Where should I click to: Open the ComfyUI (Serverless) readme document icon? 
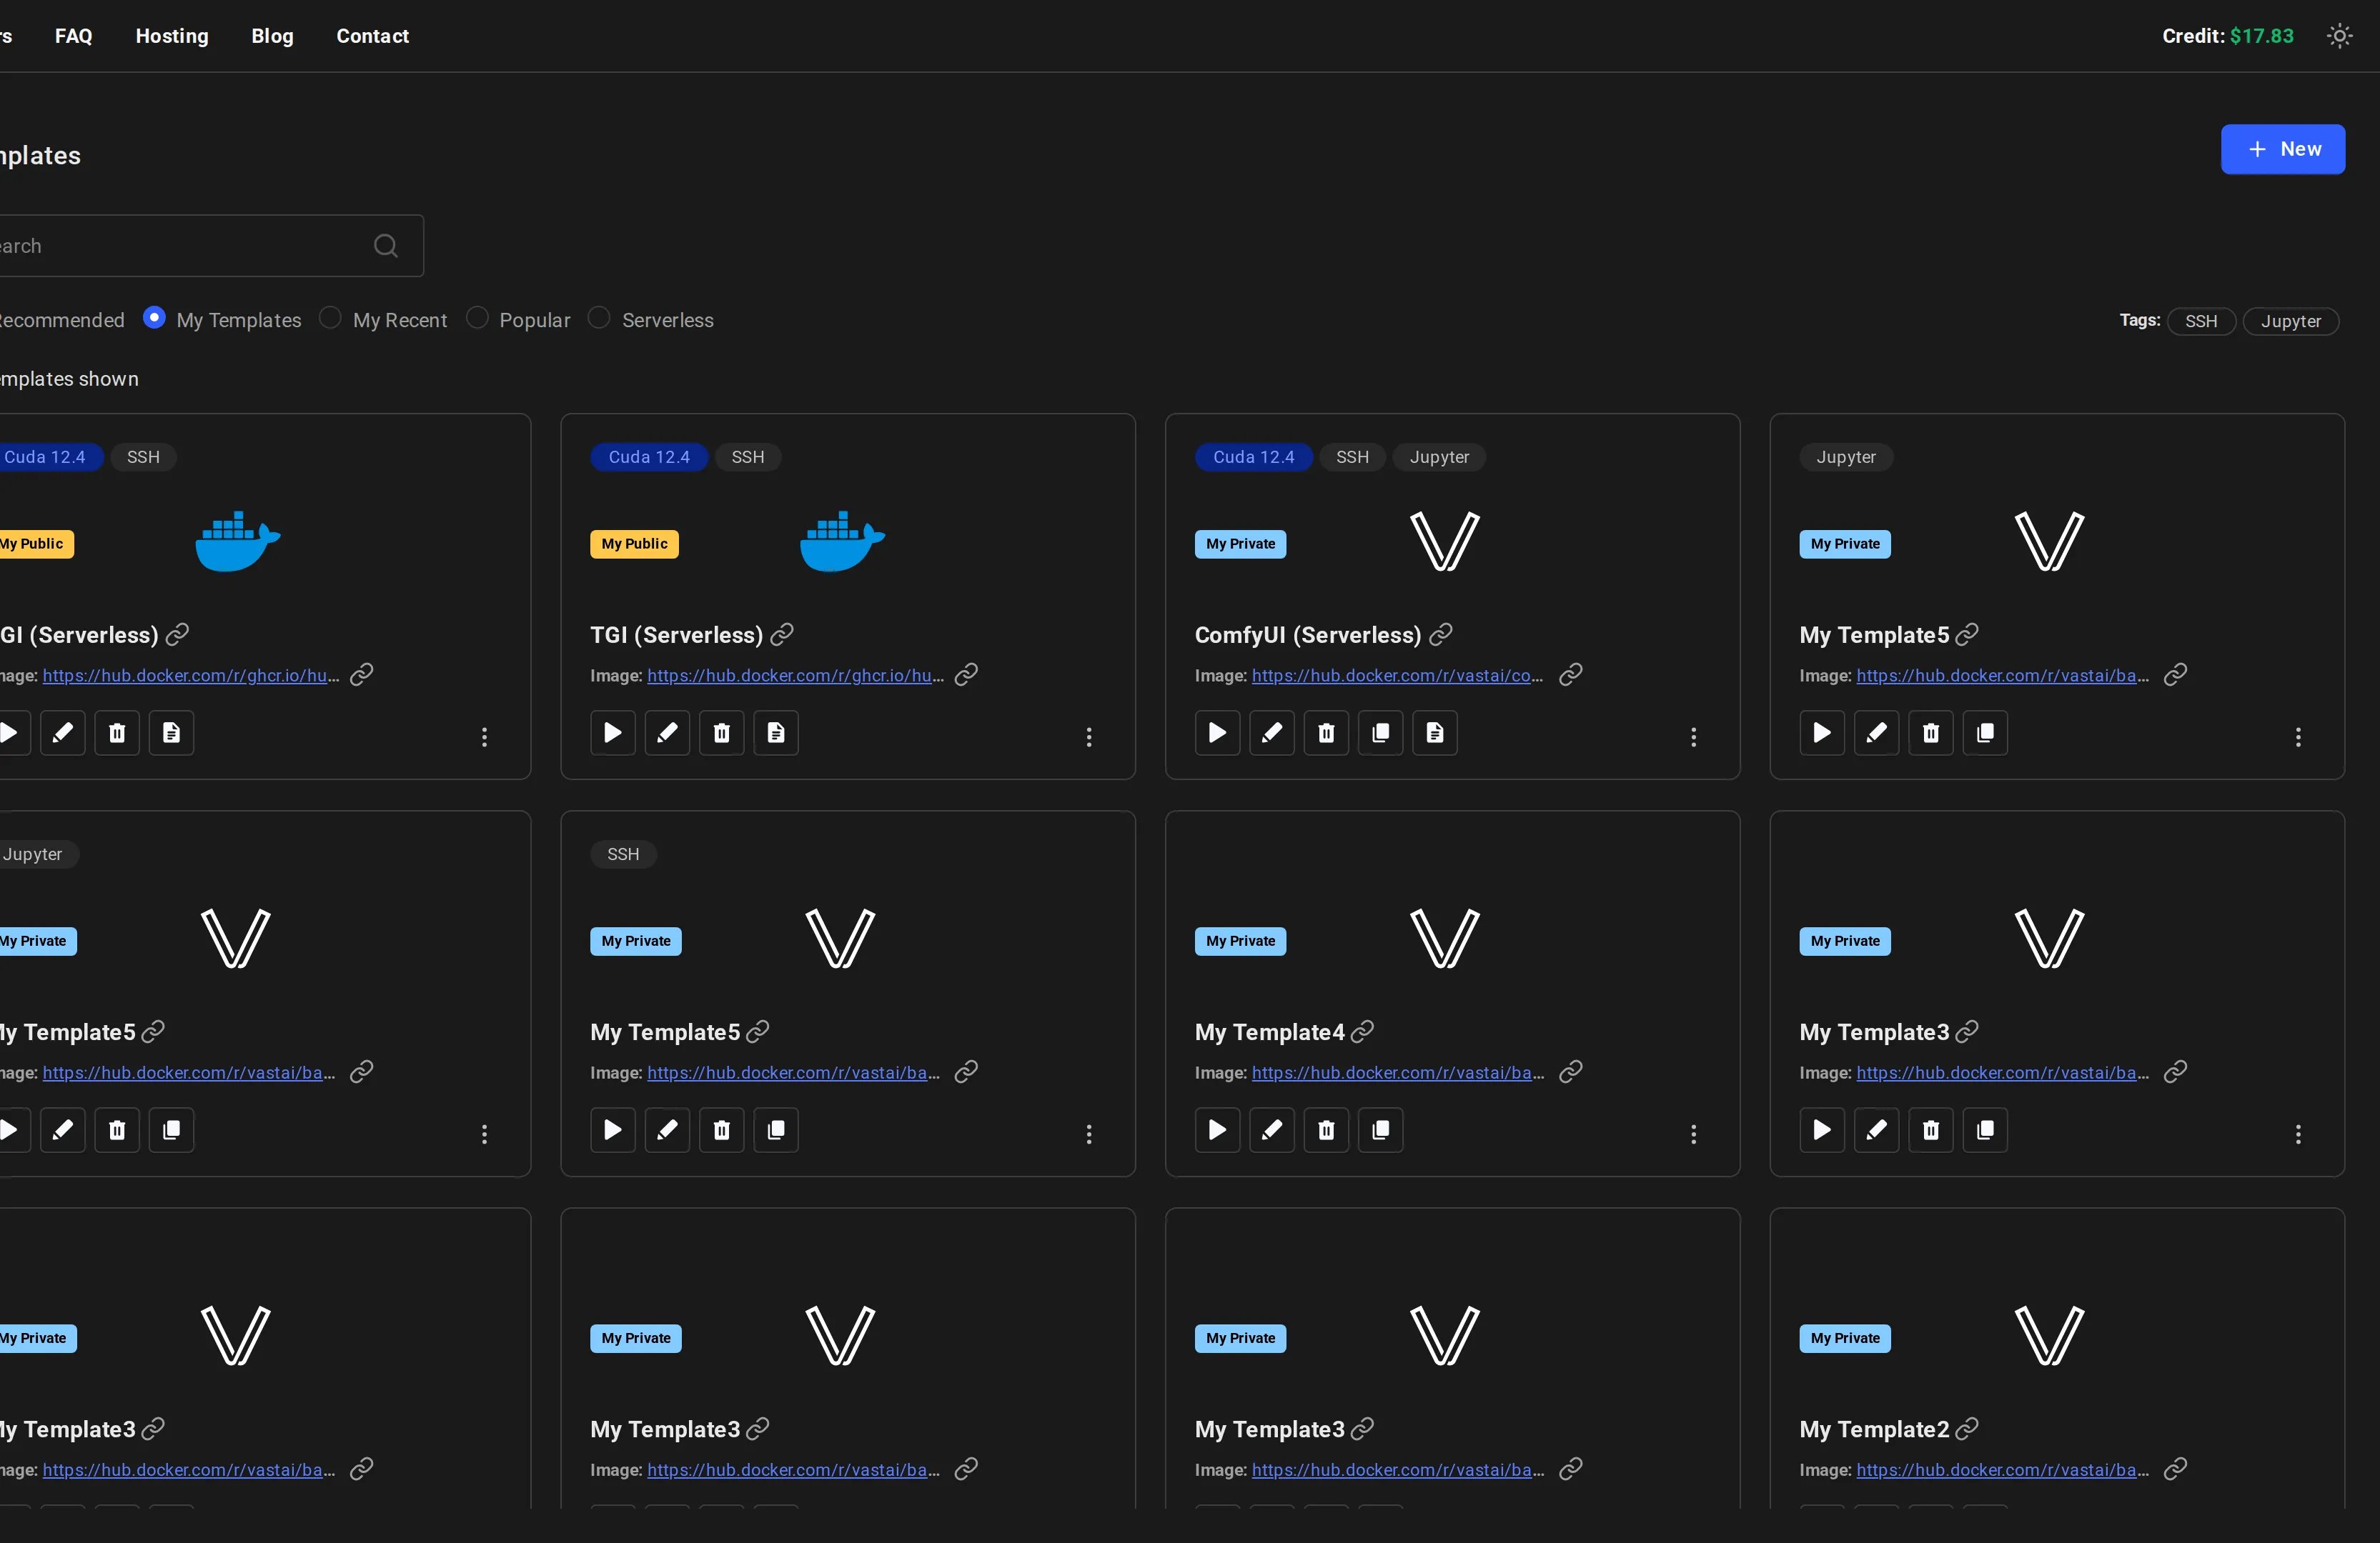click(x=1435, y=732)
